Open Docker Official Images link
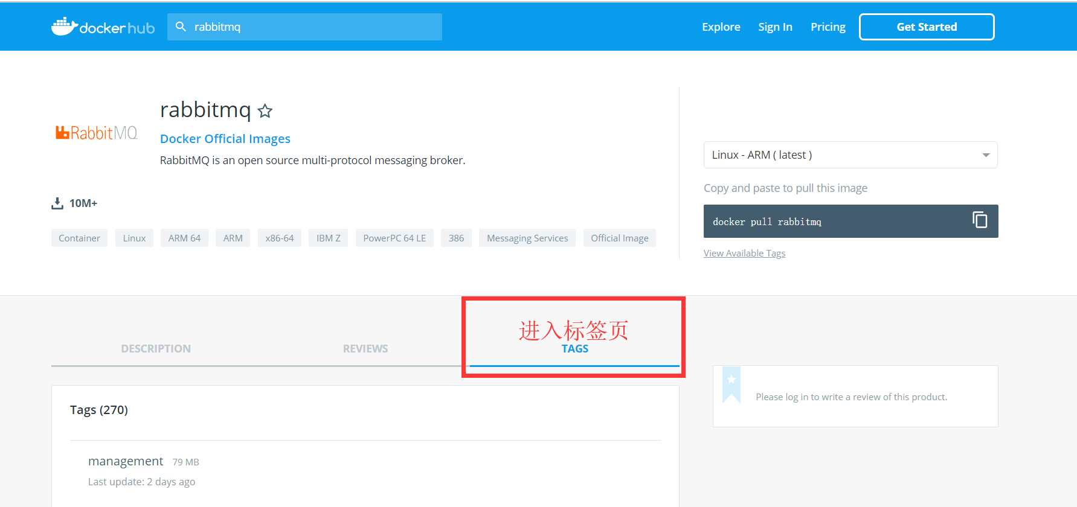Image resolution: width=1077 pixels, height=507 pixels. click(225, 139)
